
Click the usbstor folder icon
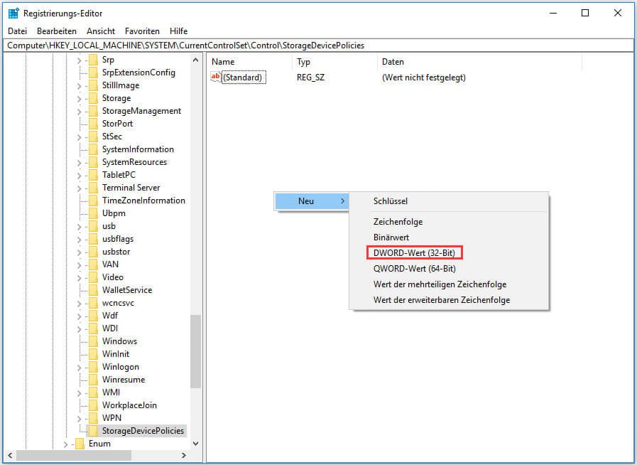pos(92,252)
